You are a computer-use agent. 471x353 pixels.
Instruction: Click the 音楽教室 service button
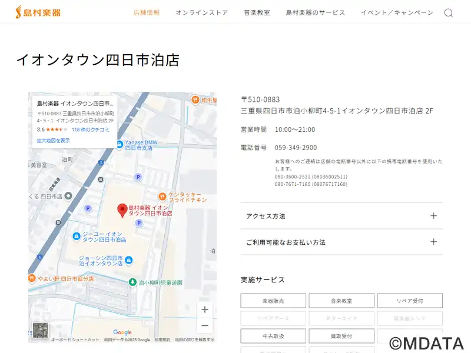341,301
